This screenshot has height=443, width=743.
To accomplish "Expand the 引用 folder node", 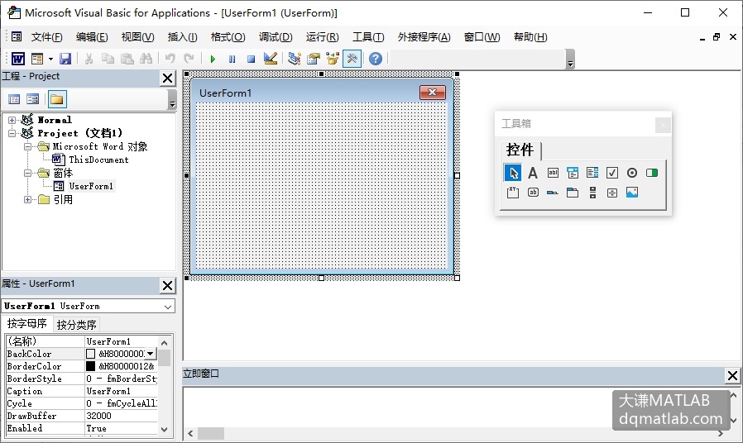I will coord(28,200).
